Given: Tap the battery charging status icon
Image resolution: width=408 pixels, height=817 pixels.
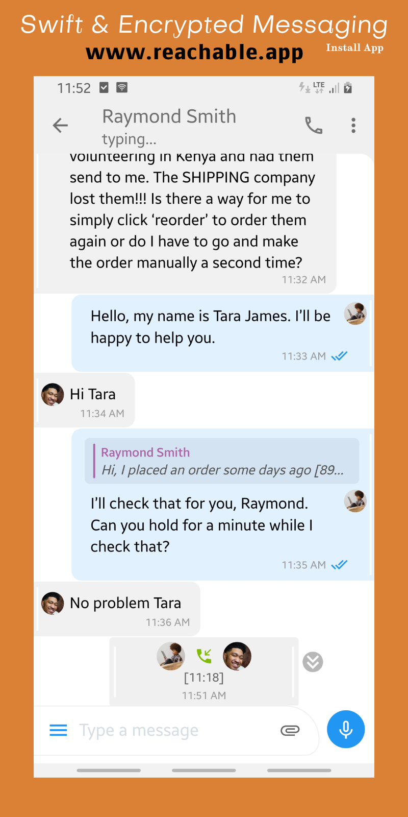Looking at the screenshot, I should tap(348, 87).
